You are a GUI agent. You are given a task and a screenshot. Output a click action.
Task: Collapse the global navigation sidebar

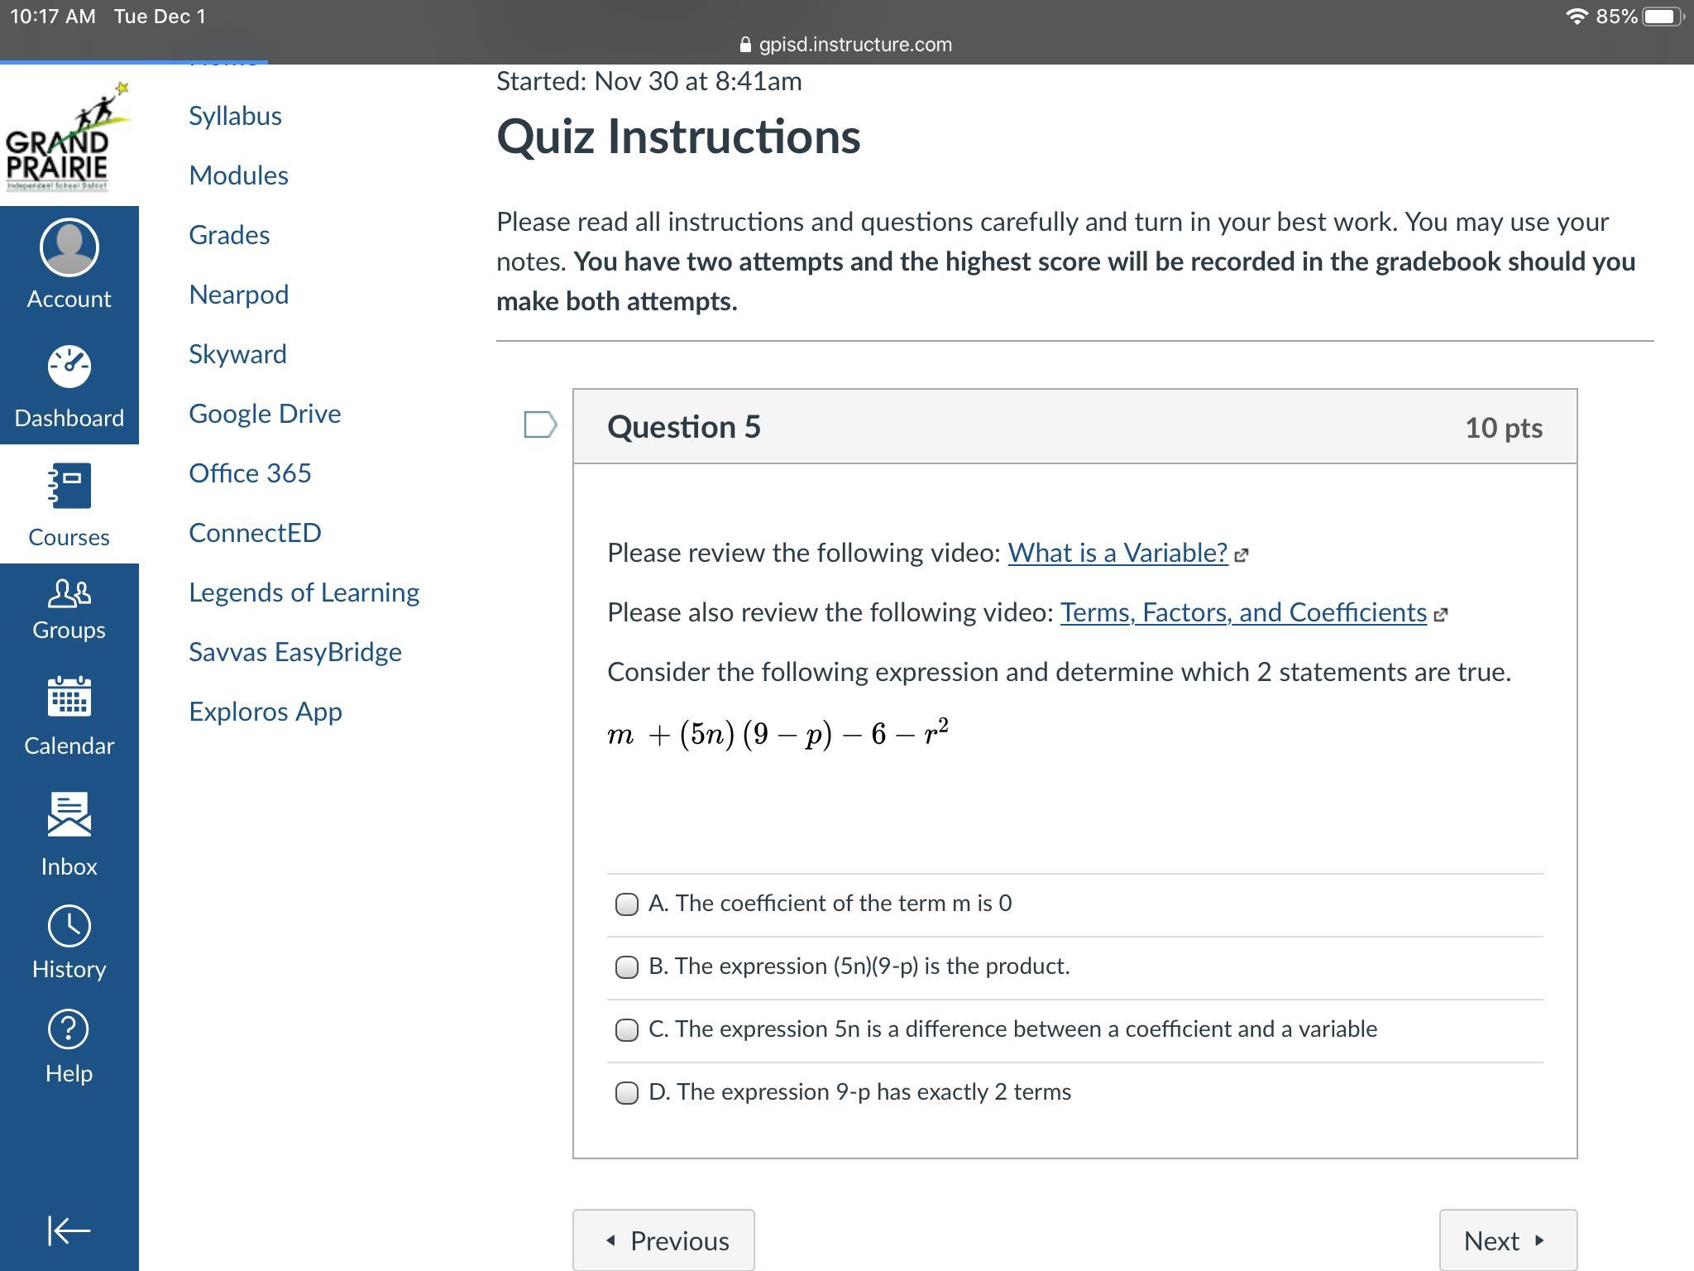[x=69, y=1230]
